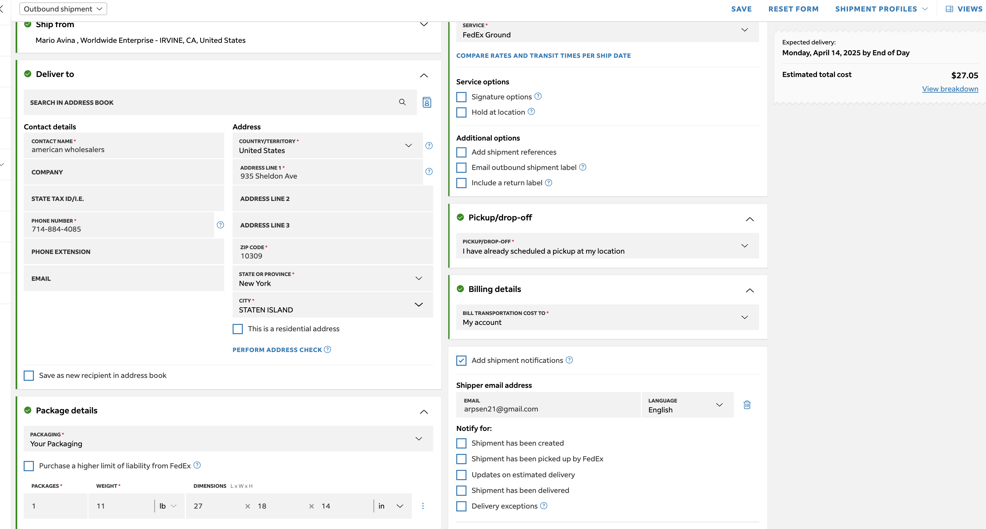The image size is (986, 529).
Task: Click the search magnifier in address book field
Action: 402,102
